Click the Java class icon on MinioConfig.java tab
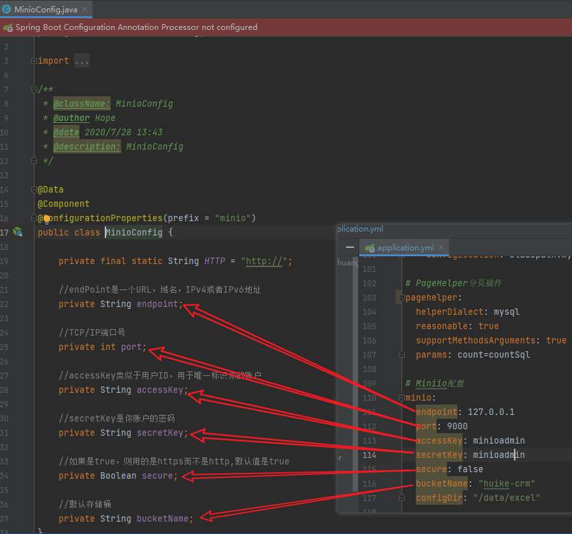Screen dimensions: 572x534 [x=7, y=10]
